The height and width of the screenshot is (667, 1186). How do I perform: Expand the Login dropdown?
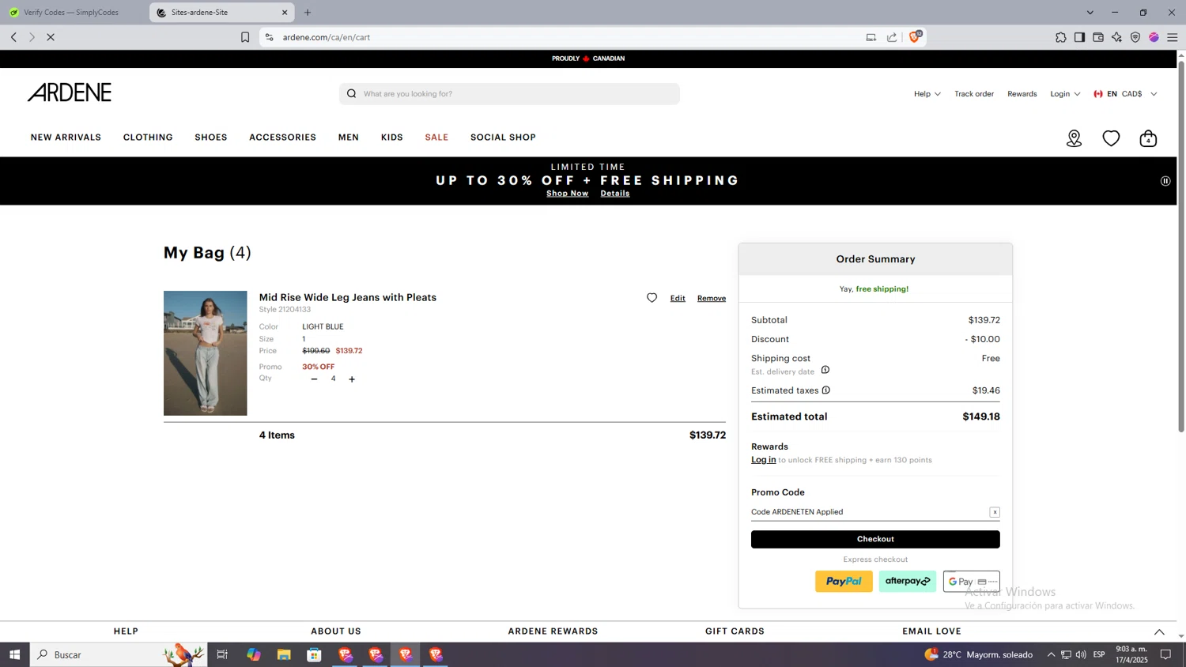(1065, 94)
